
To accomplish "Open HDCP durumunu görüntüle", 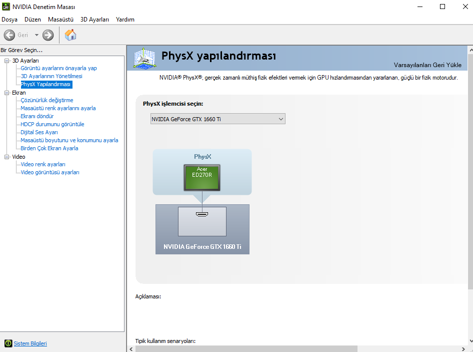I will [x=52, y=124].
